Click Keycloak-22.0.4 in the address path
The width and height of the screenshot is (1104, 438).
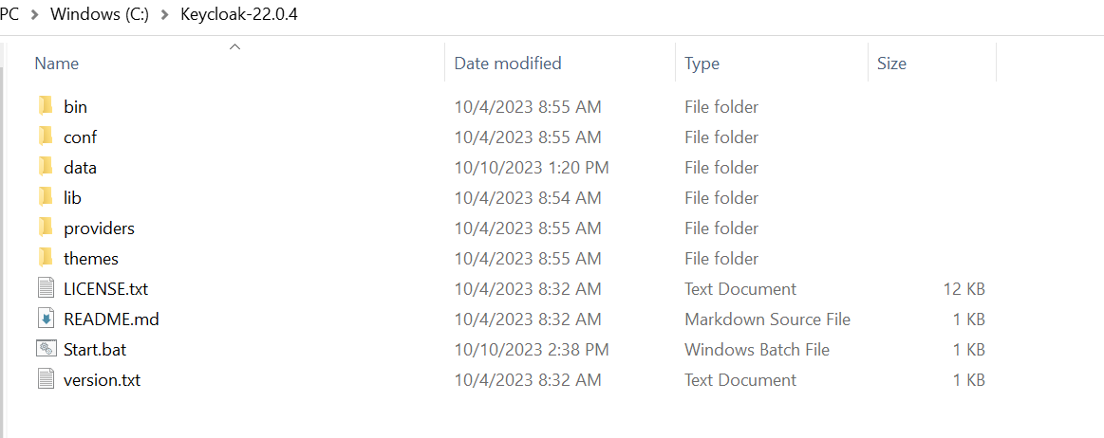(x=239, y=16)
